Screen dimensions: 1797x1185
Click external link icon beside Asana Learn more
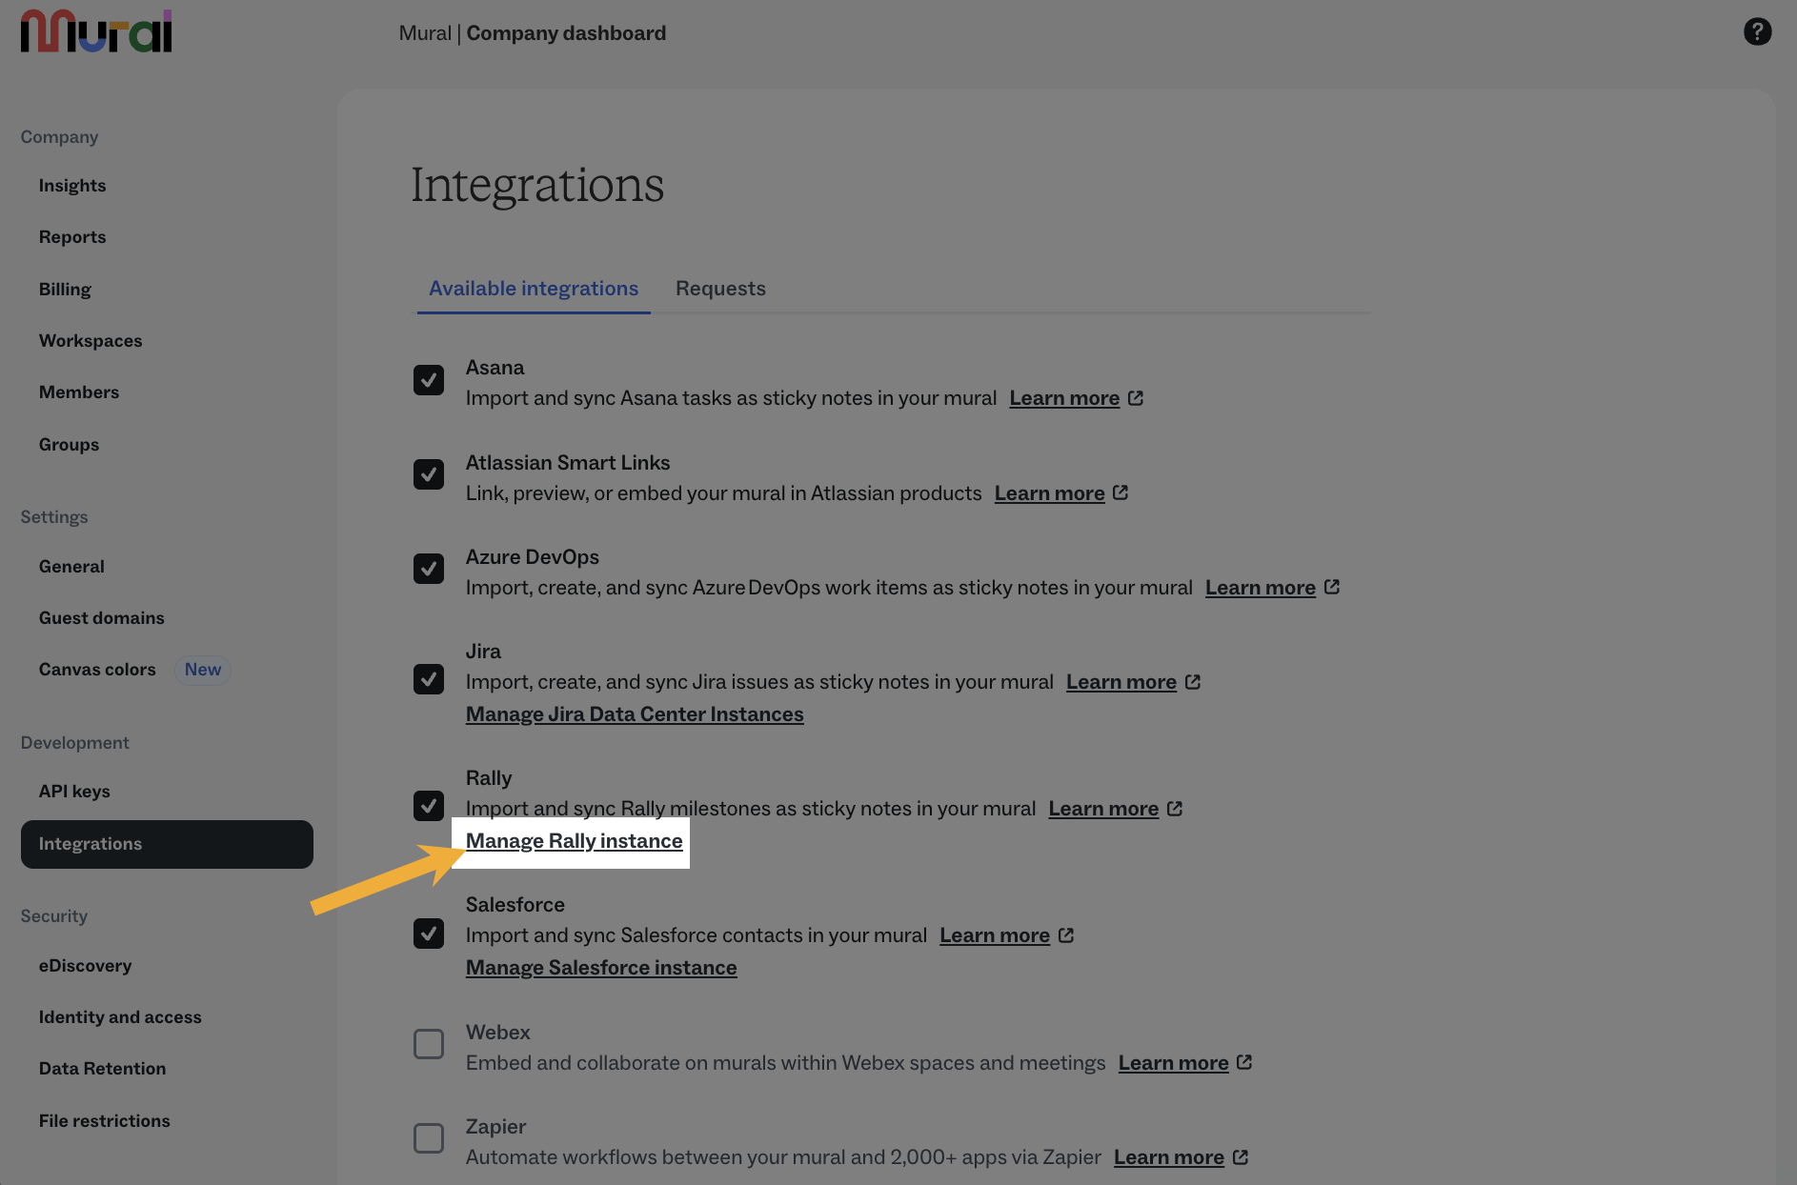coord(1136,398)
